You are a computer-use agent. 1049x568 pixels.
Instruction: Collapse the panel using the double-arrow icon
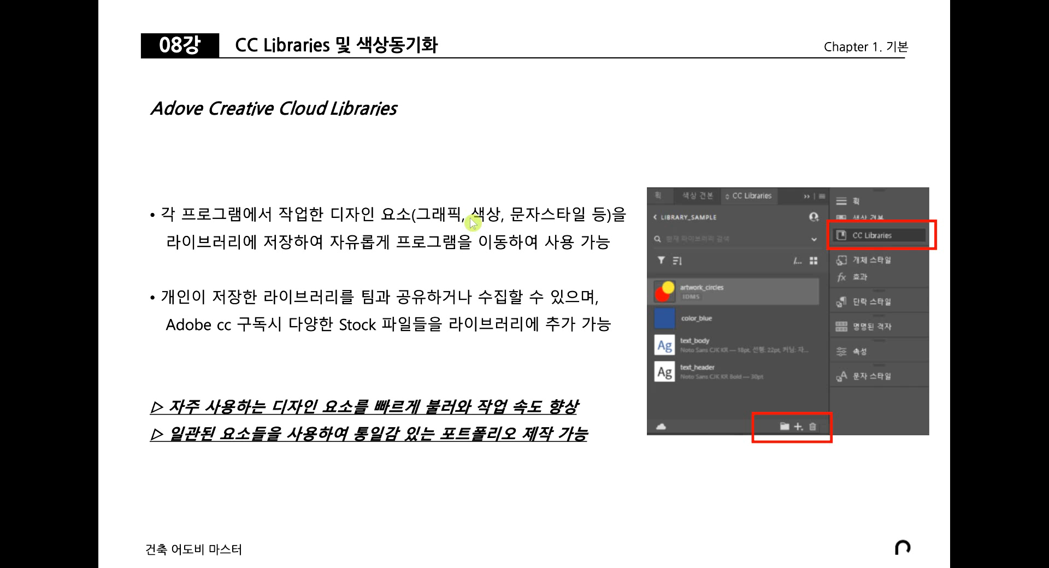(807, 197)
